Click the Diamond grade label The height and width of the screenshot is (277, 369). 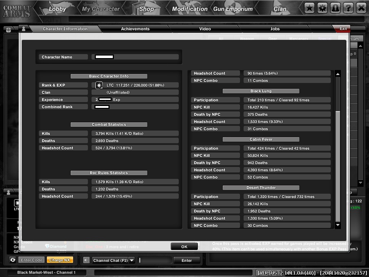[58, 246]
